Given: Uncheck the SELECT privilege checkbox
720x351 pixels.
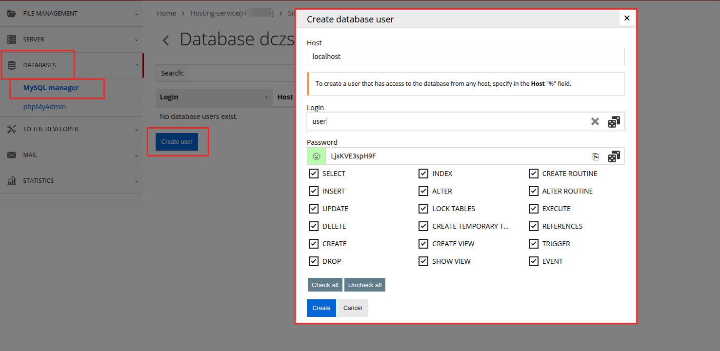Looking at the screenshot, I should [x=314, y=174].
